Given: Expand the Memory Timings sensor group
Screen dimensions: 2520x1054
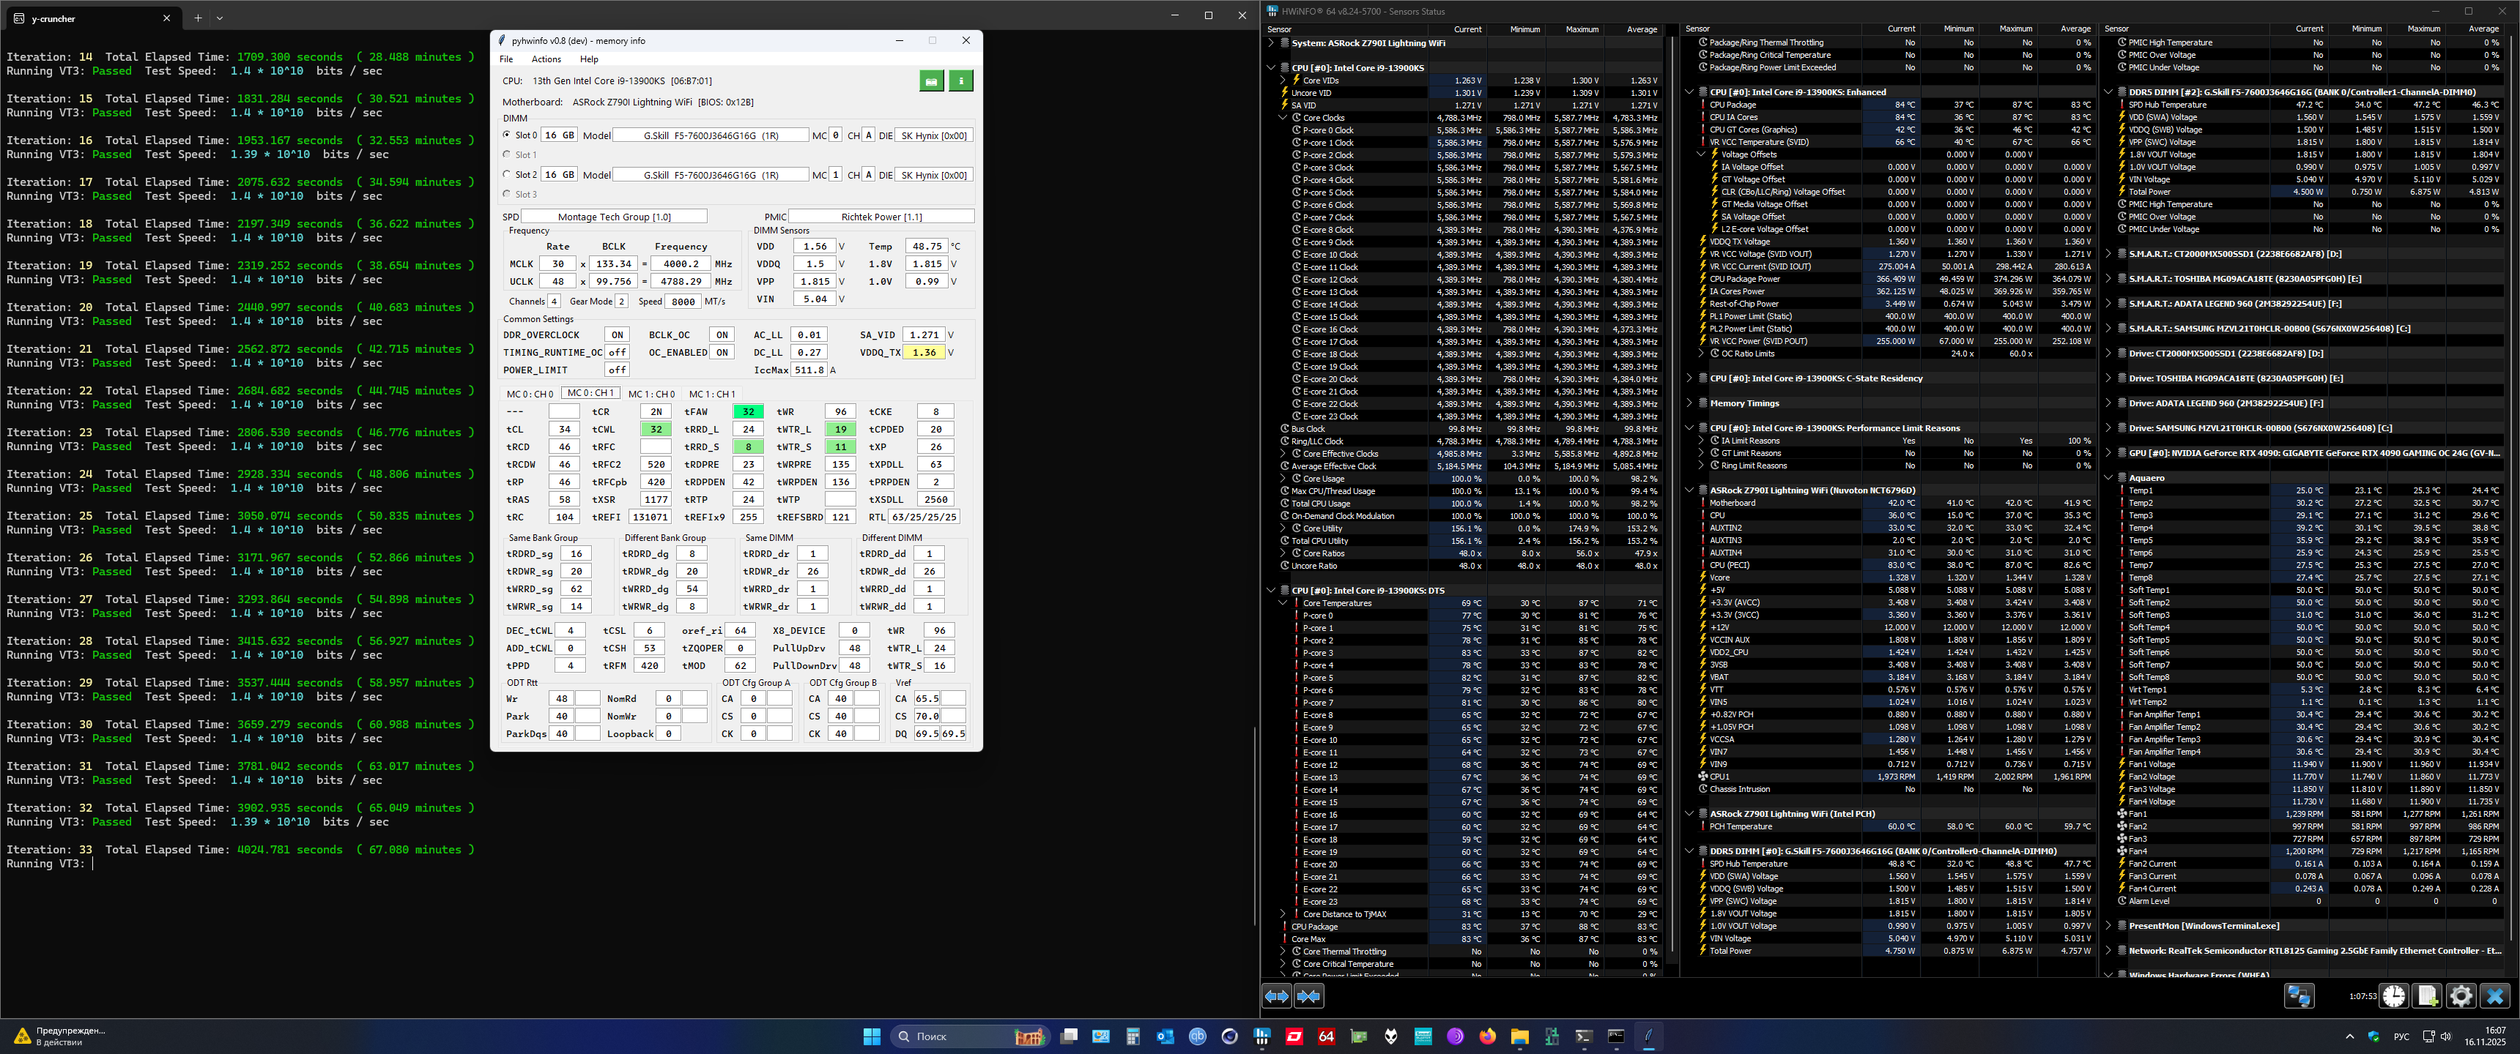Looking at the screenshot, I should [x=1689, y=403].
